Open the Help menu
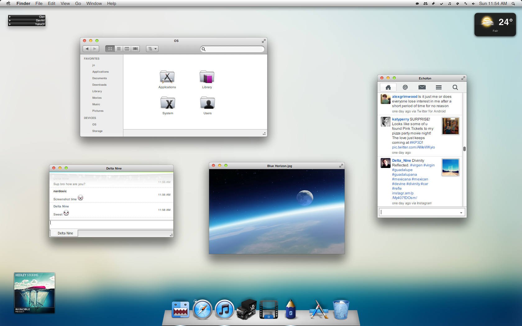522x326 pixels. [x=112, y=3]
